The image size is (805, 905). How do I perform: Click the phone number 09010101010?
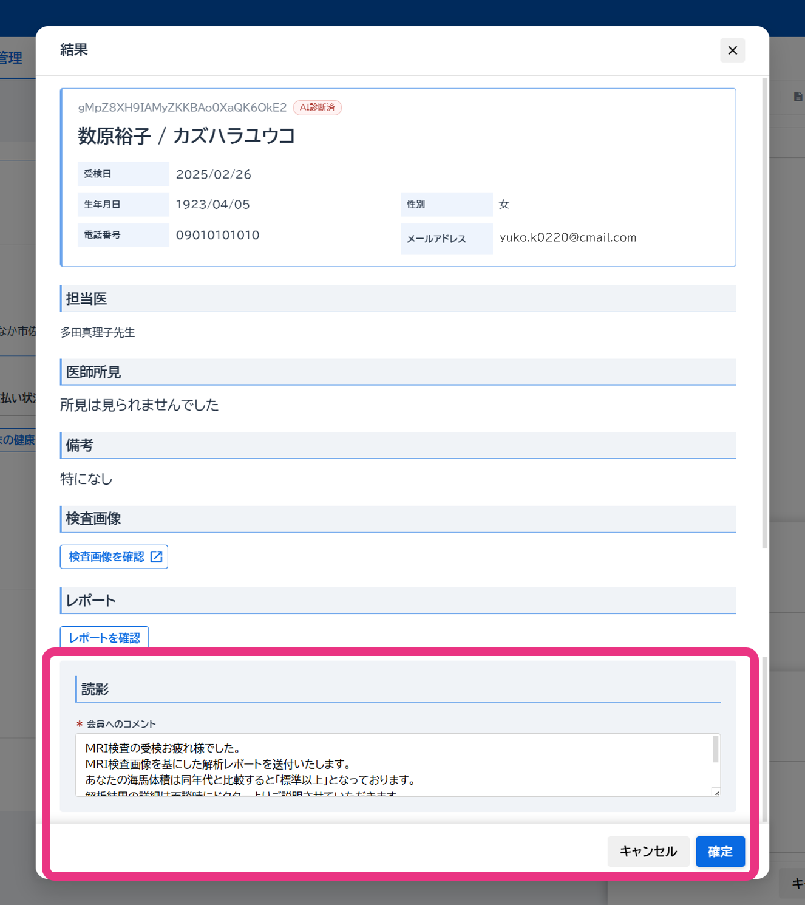(217, 235)
